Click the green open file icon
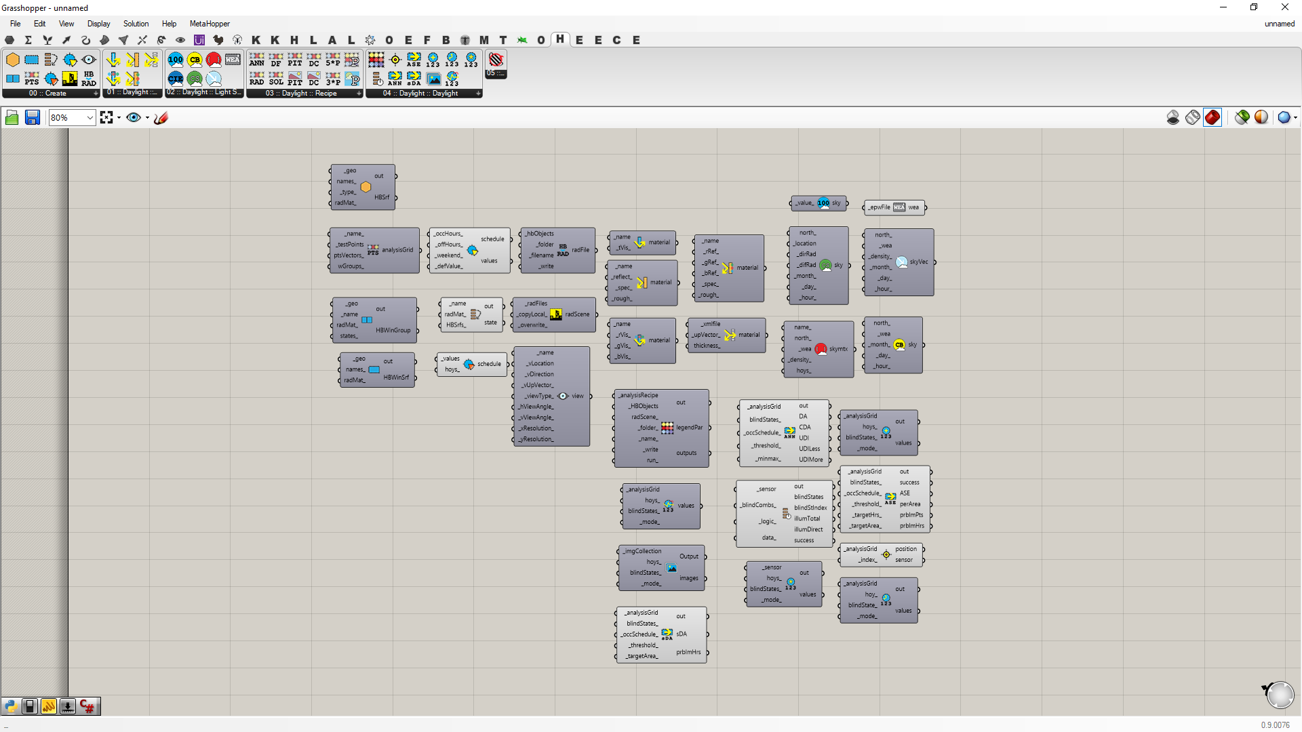 pyautogui.click(x=12, y=118)
